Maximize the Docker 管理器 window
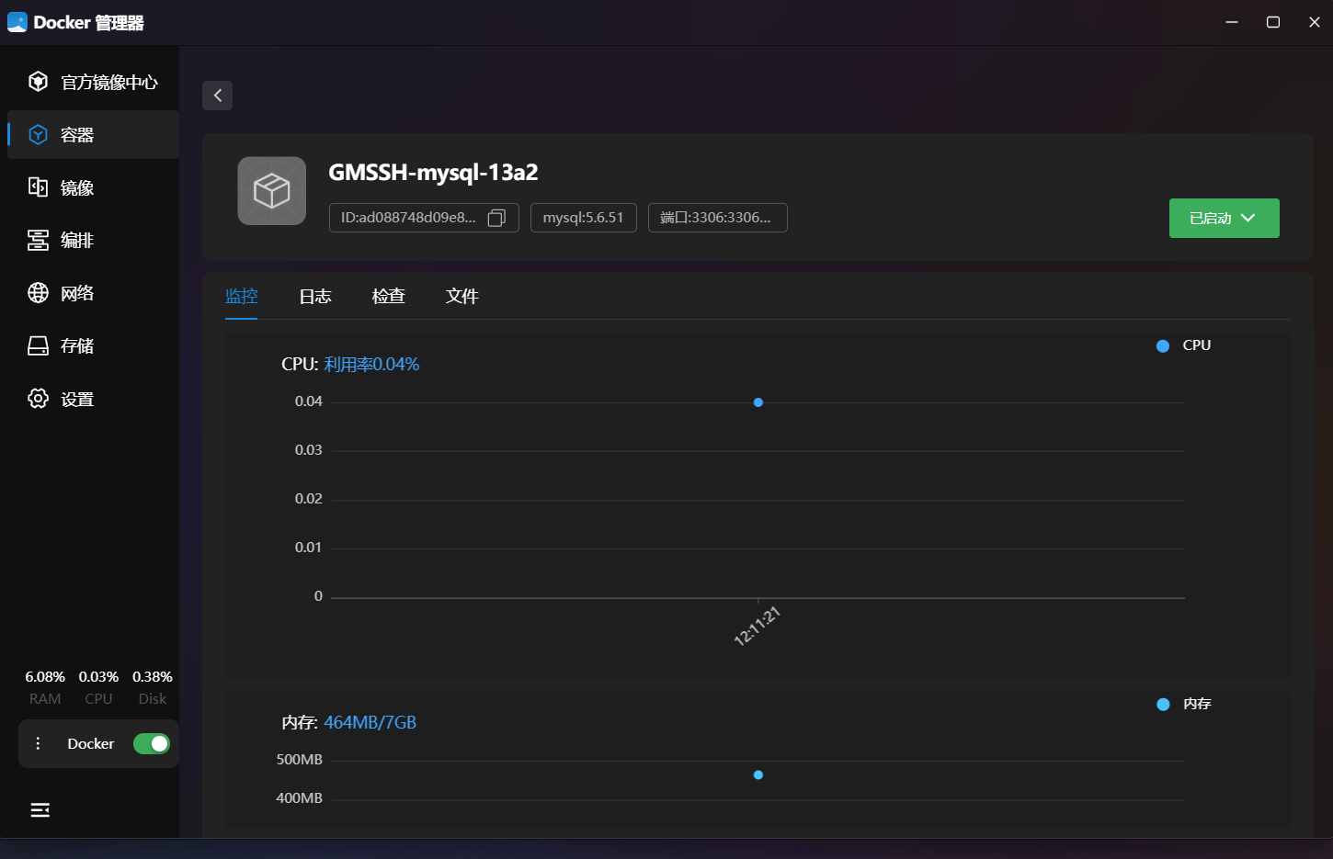The height and width of the screenshot is (859, 1333). point(1273,22)
